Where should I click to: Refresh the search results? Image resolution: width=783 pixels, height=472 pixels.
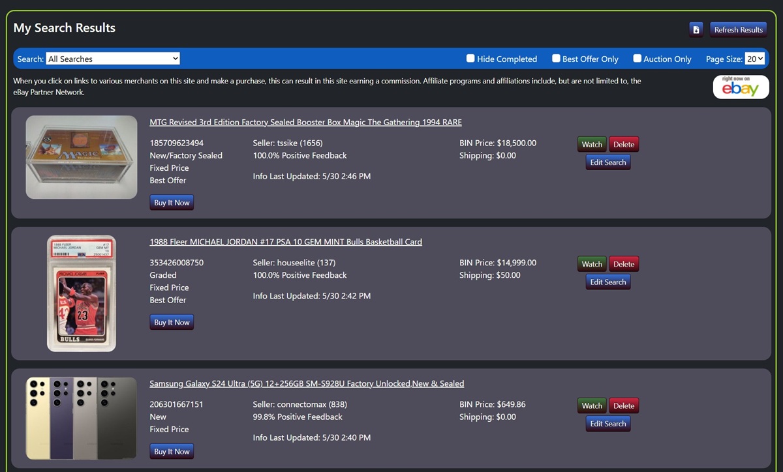tap(738, 29)
